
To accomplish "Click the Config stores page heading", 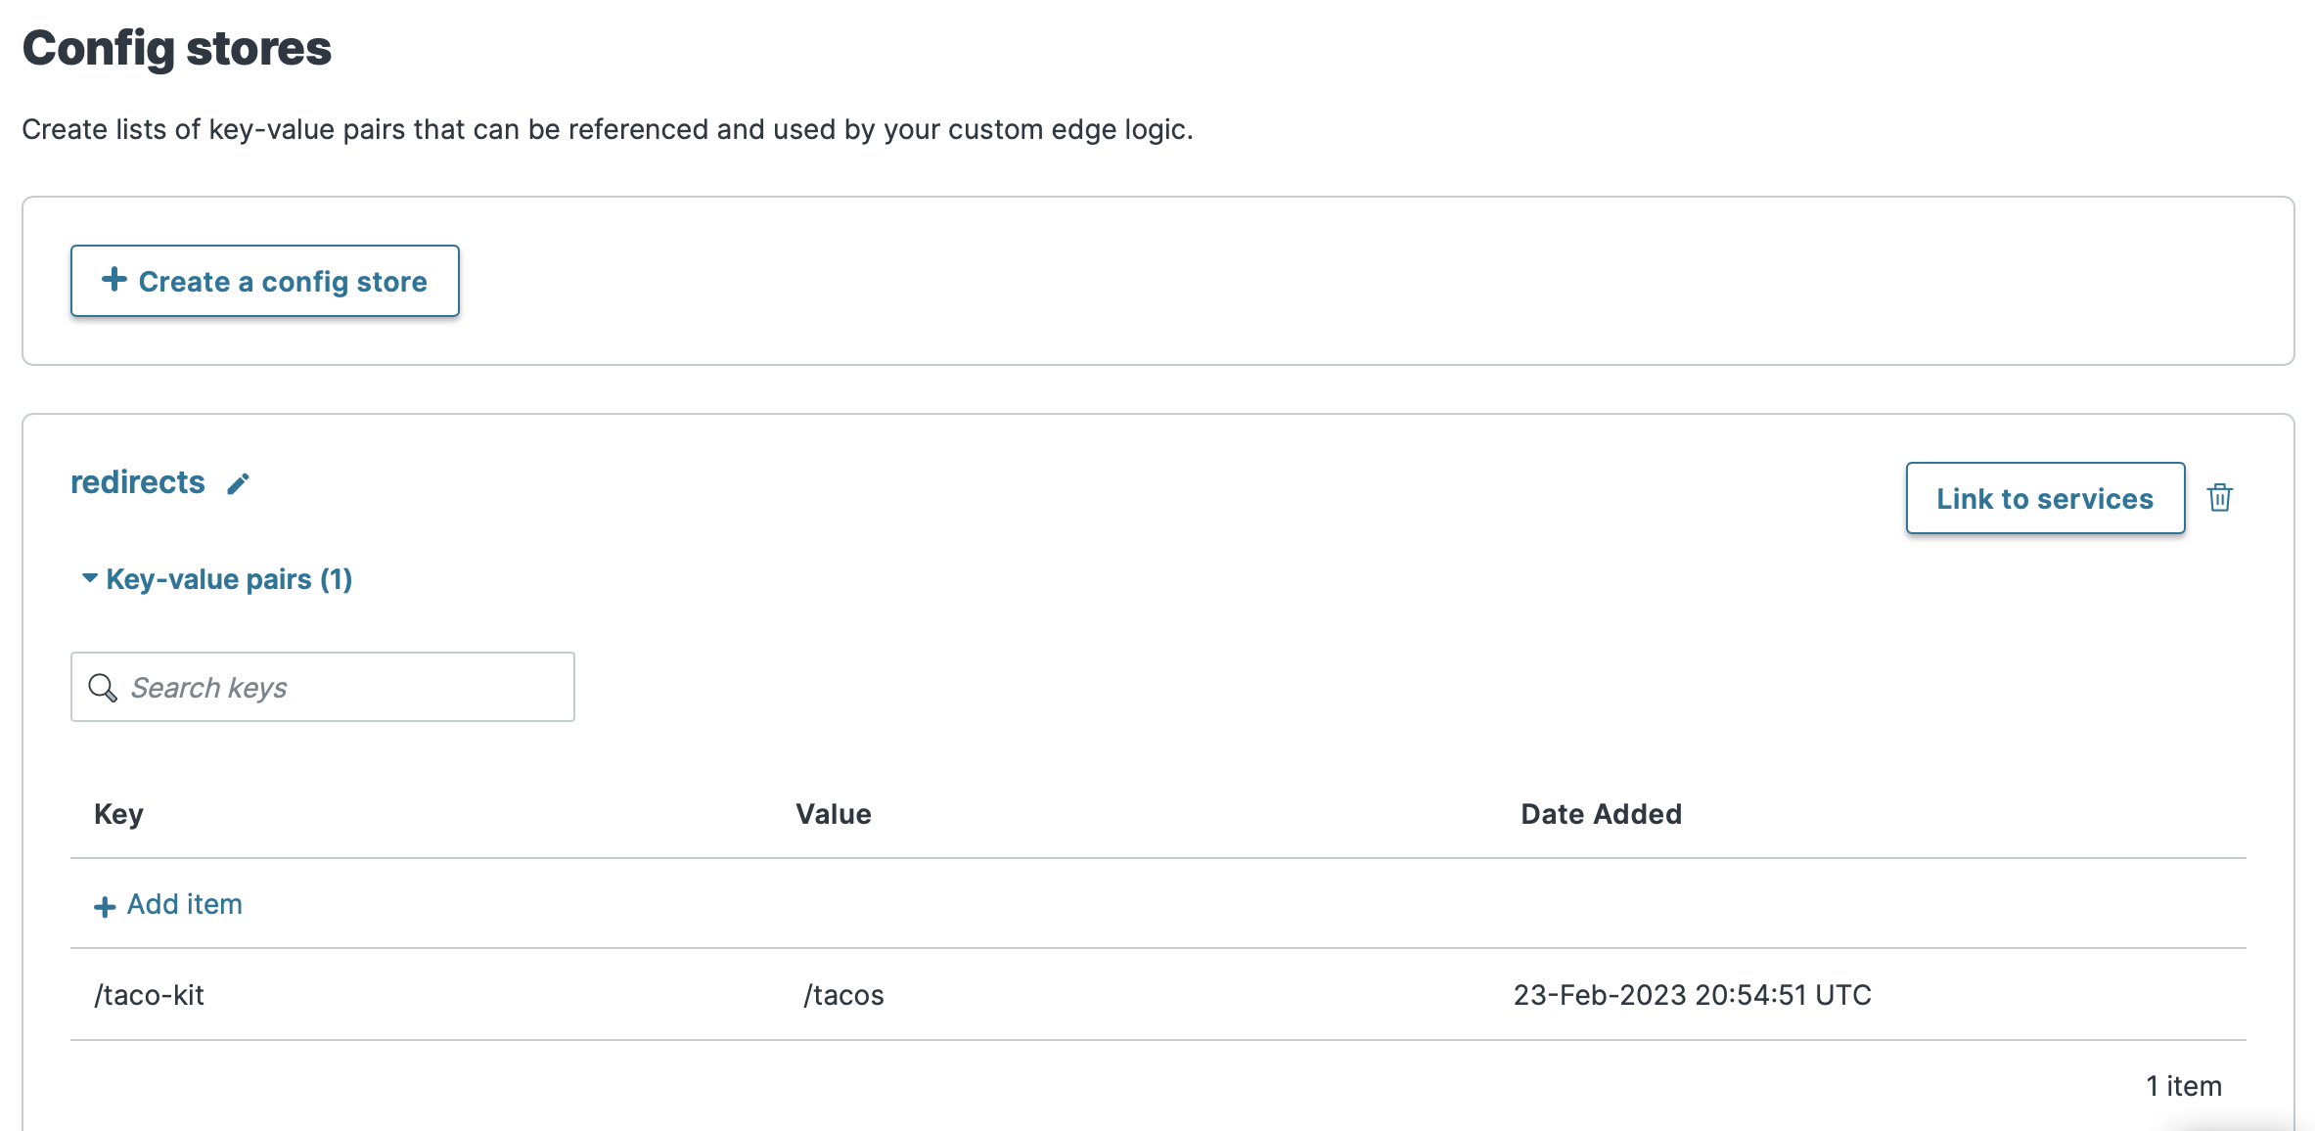I will (x=178, y=47).
